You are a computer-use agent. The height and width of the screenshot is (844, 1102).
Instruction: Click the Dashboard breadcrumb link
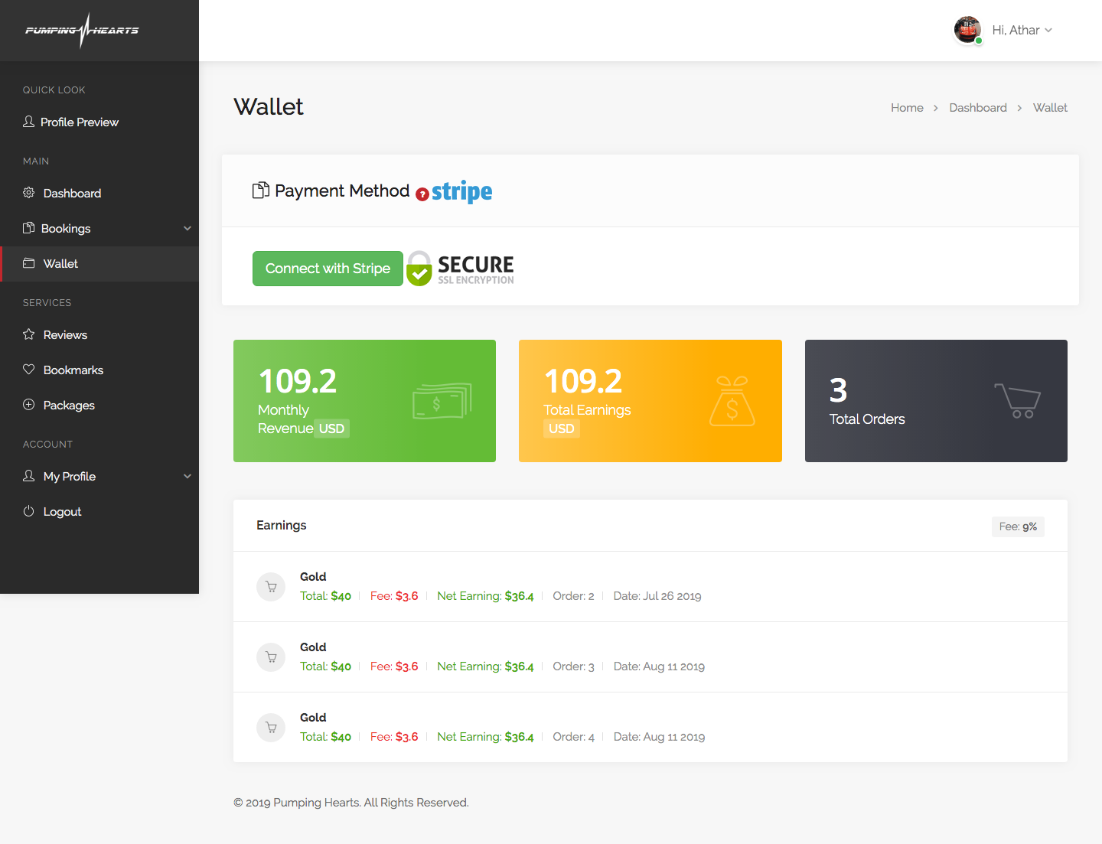click(x=978, y=108)
